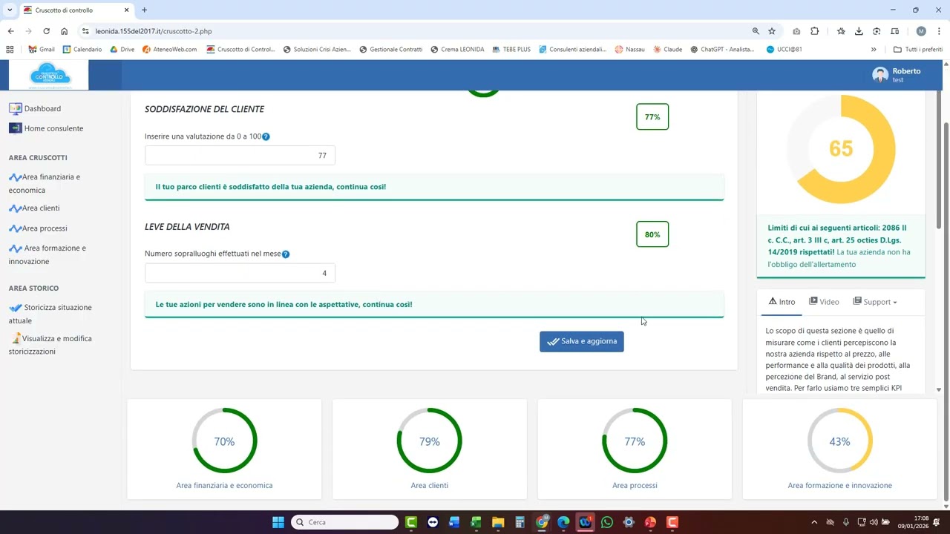The height and width of the screenshot is (534, 950).
Task: Expand hidden bookmarks with the chevron
Action: (874, 50)
